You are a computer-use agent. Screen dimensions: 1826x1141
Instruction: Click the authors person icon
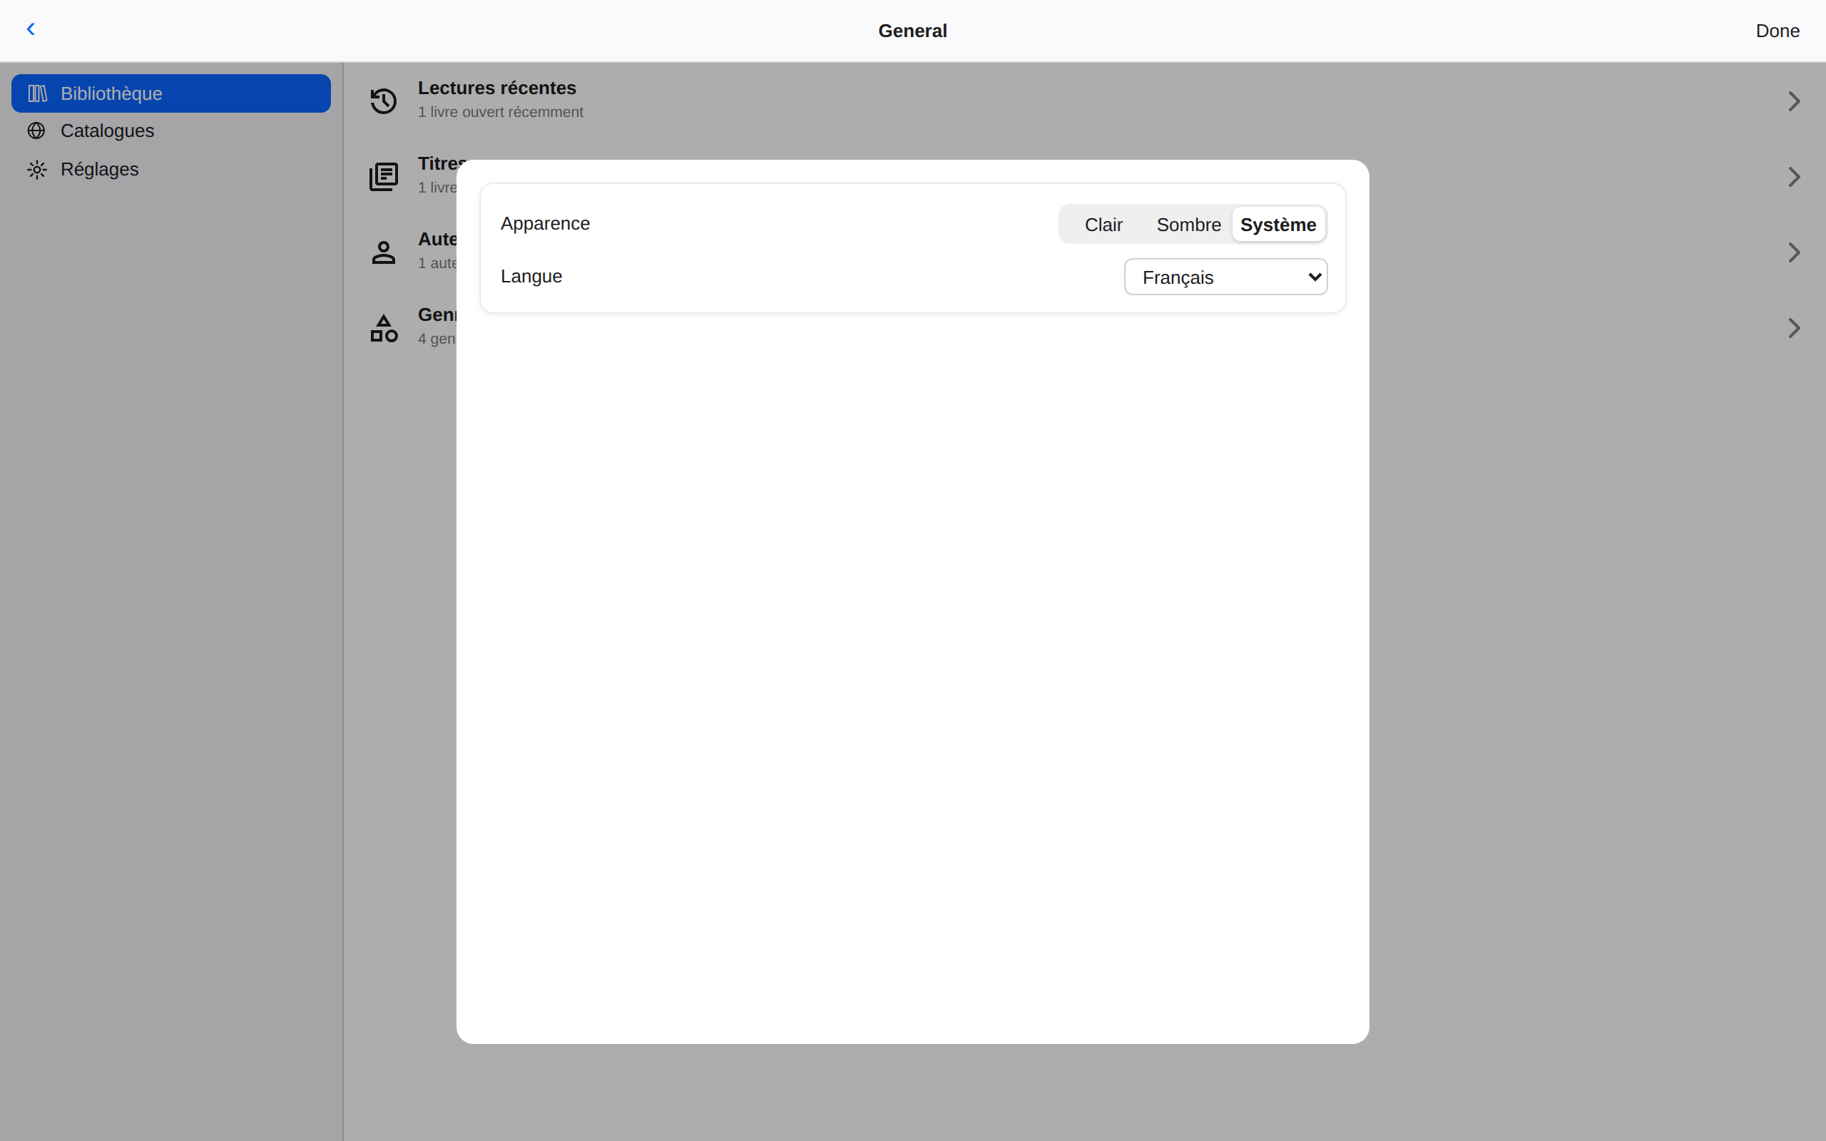[x=383, y=252]
